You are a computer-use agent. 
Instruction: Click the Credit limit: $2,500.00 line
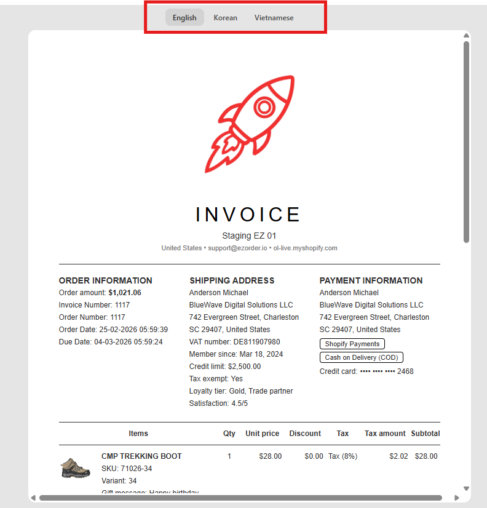pyautogui.click(x=225, y=367)
